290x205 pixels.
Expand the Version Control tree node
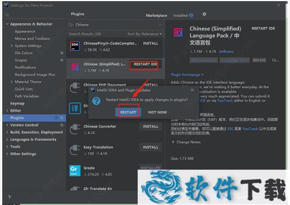(7, 125)
